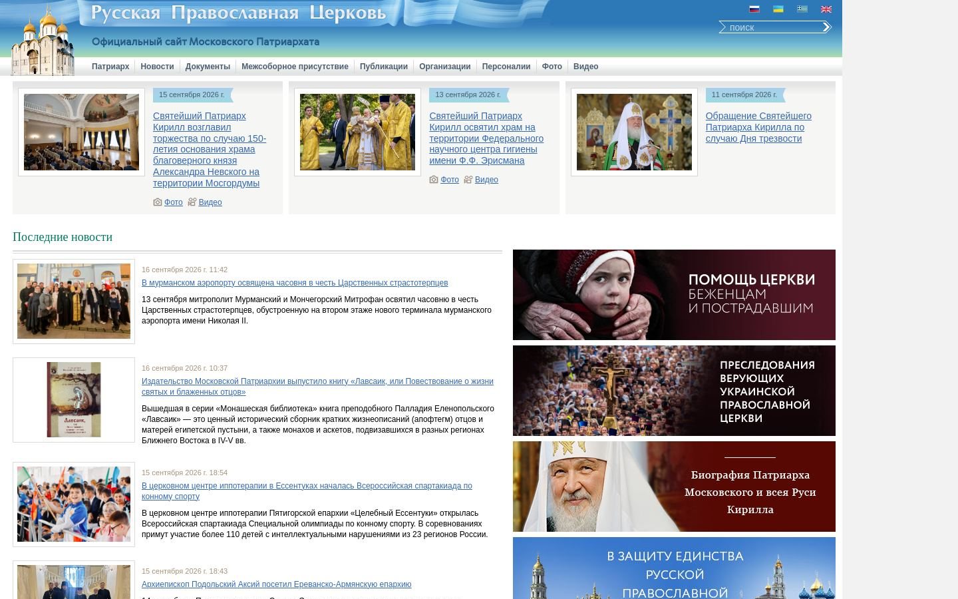
Task: Open the Видео menu item
Action: point(586,67)
